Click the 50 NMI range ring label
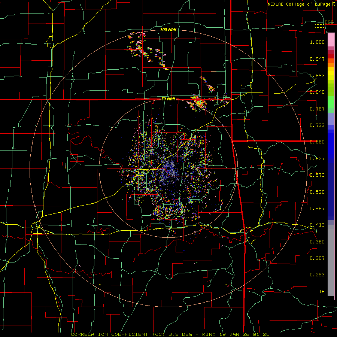The height and width of the screenshot is (337, 337). tap(168, 99)
